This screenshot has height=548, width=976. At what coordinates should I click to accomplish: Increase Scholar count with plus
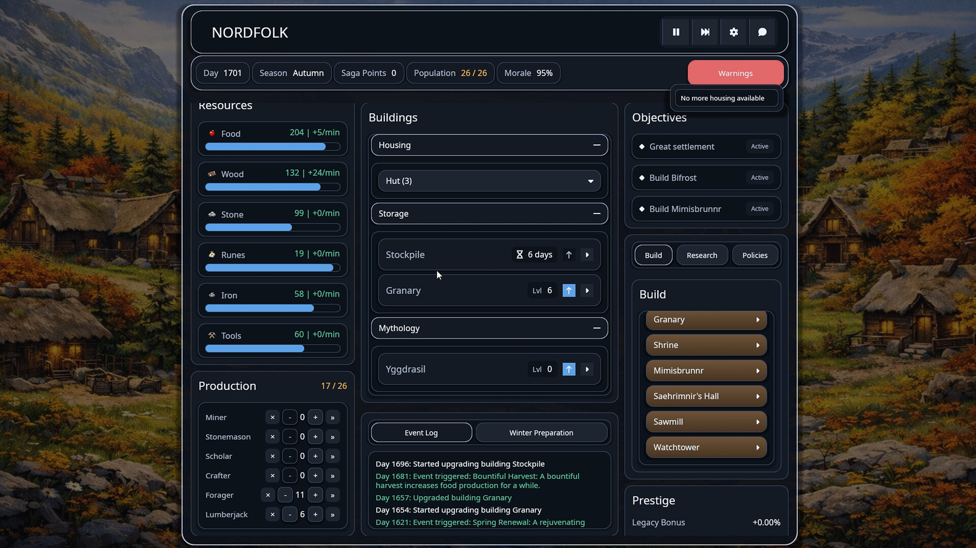coord(315,456)
